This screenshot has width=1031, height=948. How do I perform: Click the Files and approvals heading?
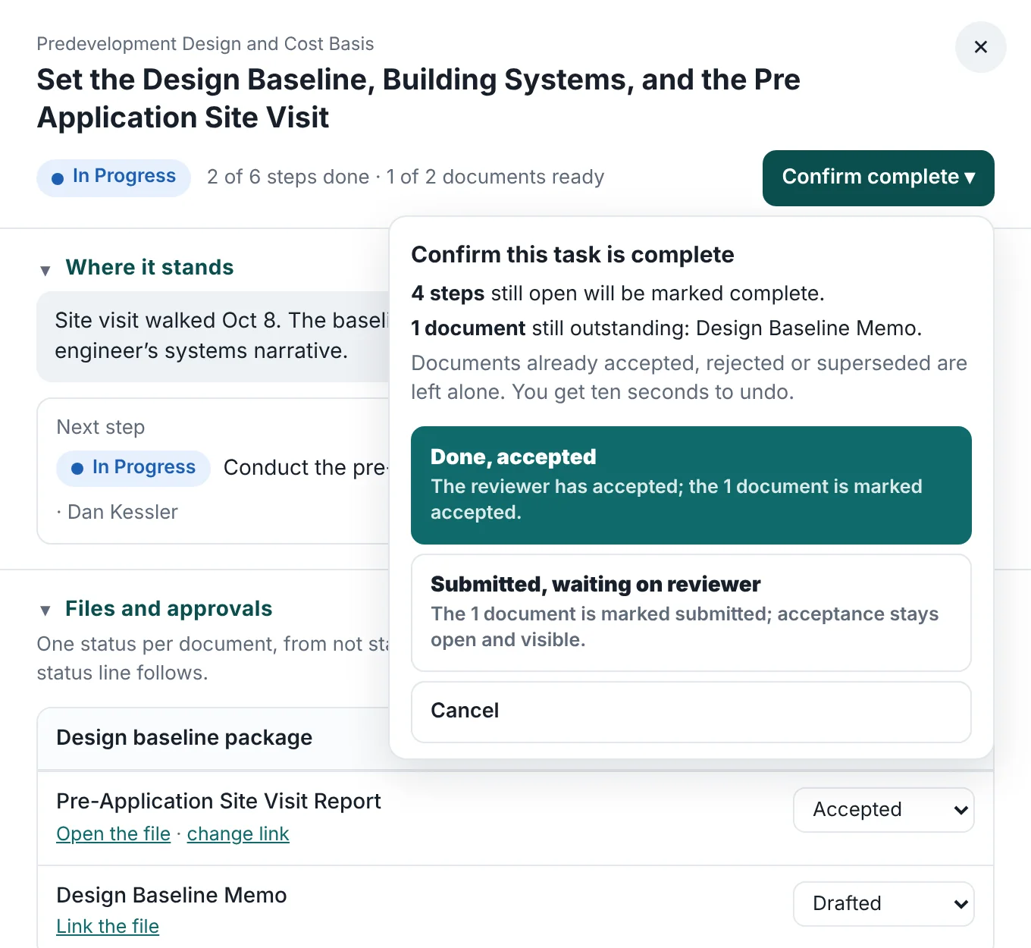click(168, 608)
